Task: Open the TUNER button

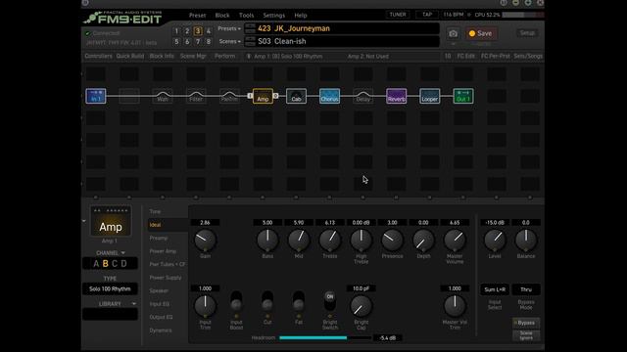Action: [398, 15]
